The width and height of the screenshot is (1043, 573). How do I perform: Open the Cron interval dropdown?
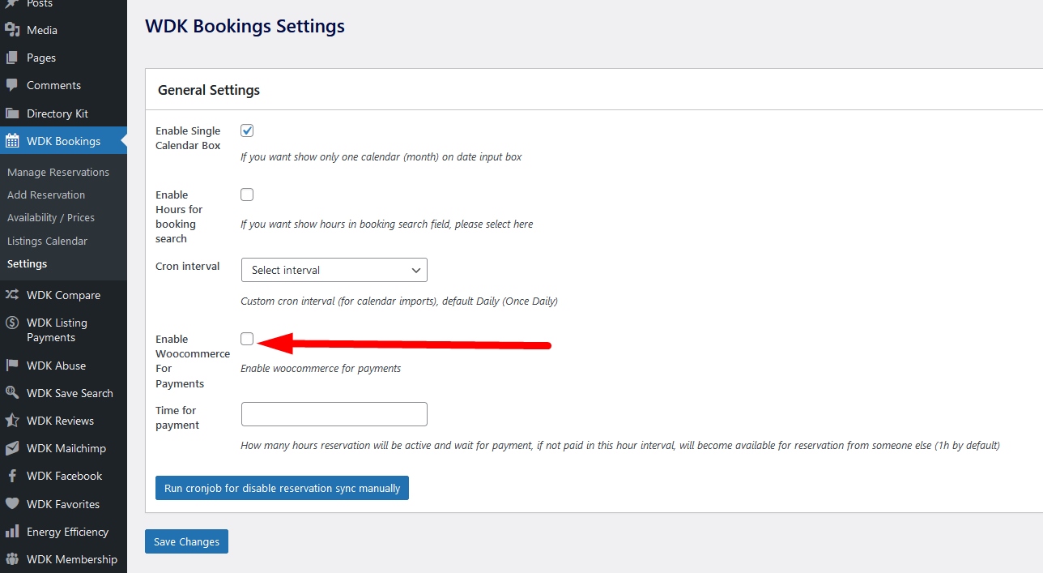point(334,270)
